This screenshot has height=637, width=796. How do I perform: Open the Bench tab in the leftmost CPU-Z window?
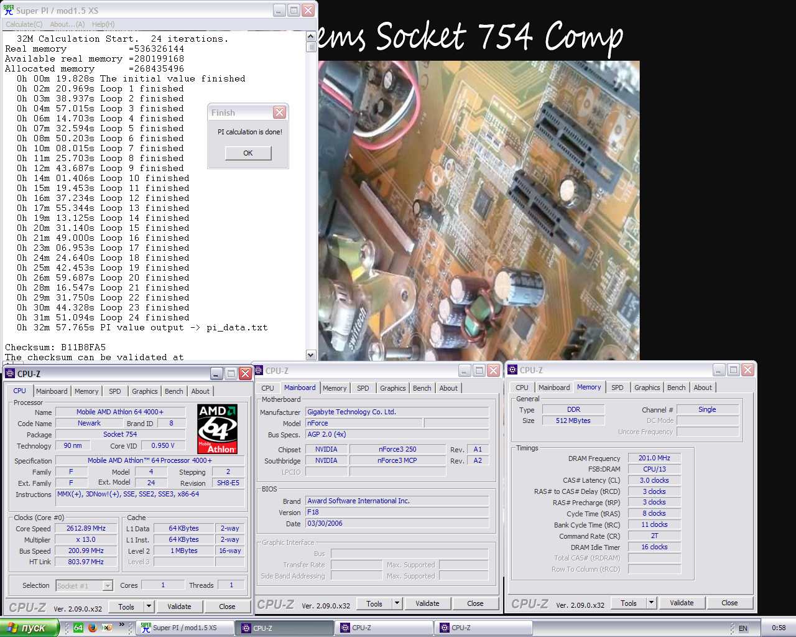tap(174, 391)
